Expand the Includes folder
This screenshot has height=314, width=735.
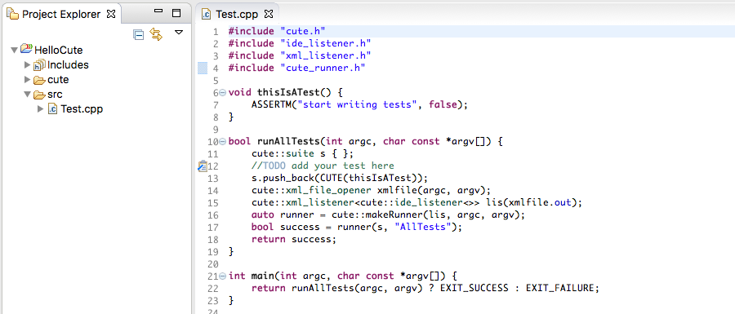(28, 65)
